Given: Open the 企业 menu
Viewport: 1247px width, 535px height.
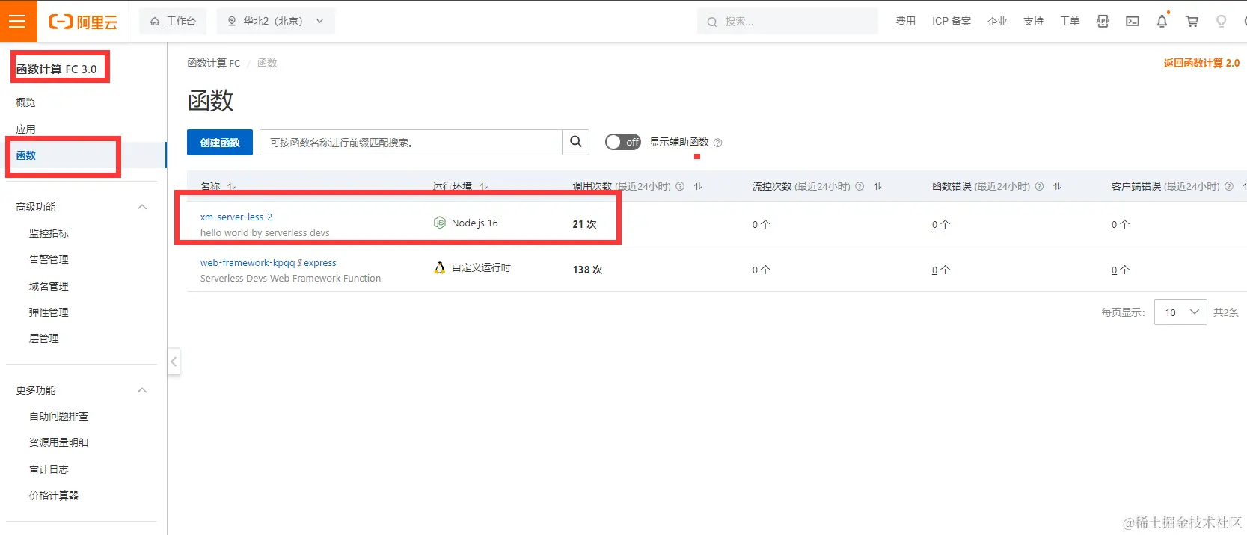Looking at the screenshot, I should (997, 21).
